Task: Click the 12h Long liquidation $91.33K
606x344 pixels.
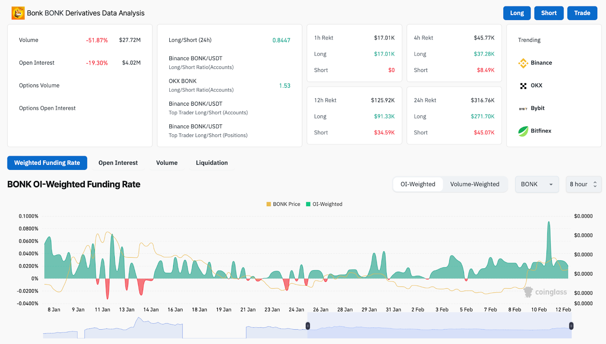Action: [384, 117]
